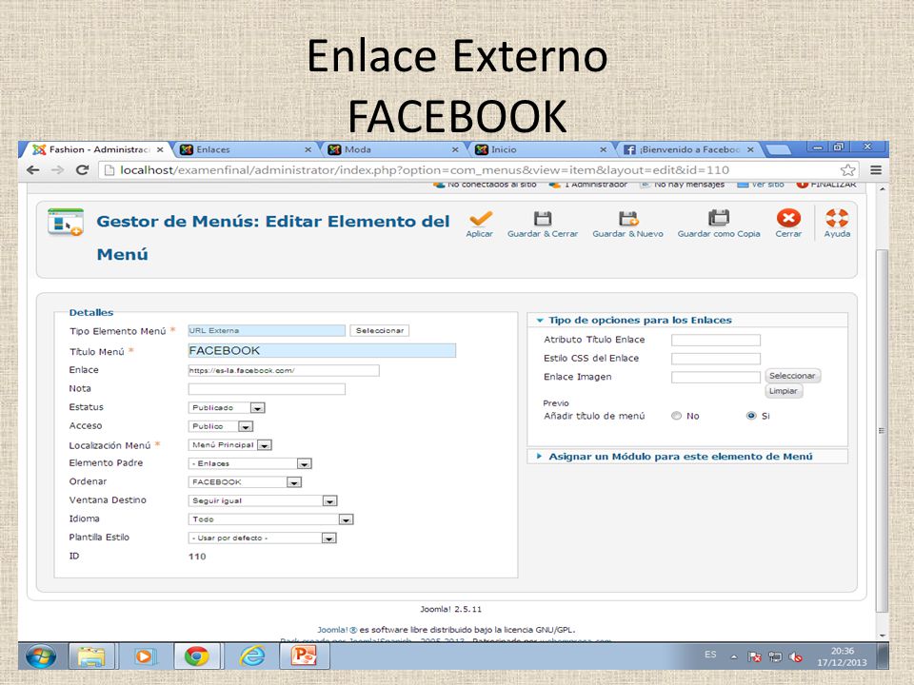This screenshot has width=914, height=685.
Task: Switch to the Moda browser tab
Action: [392, 149]
